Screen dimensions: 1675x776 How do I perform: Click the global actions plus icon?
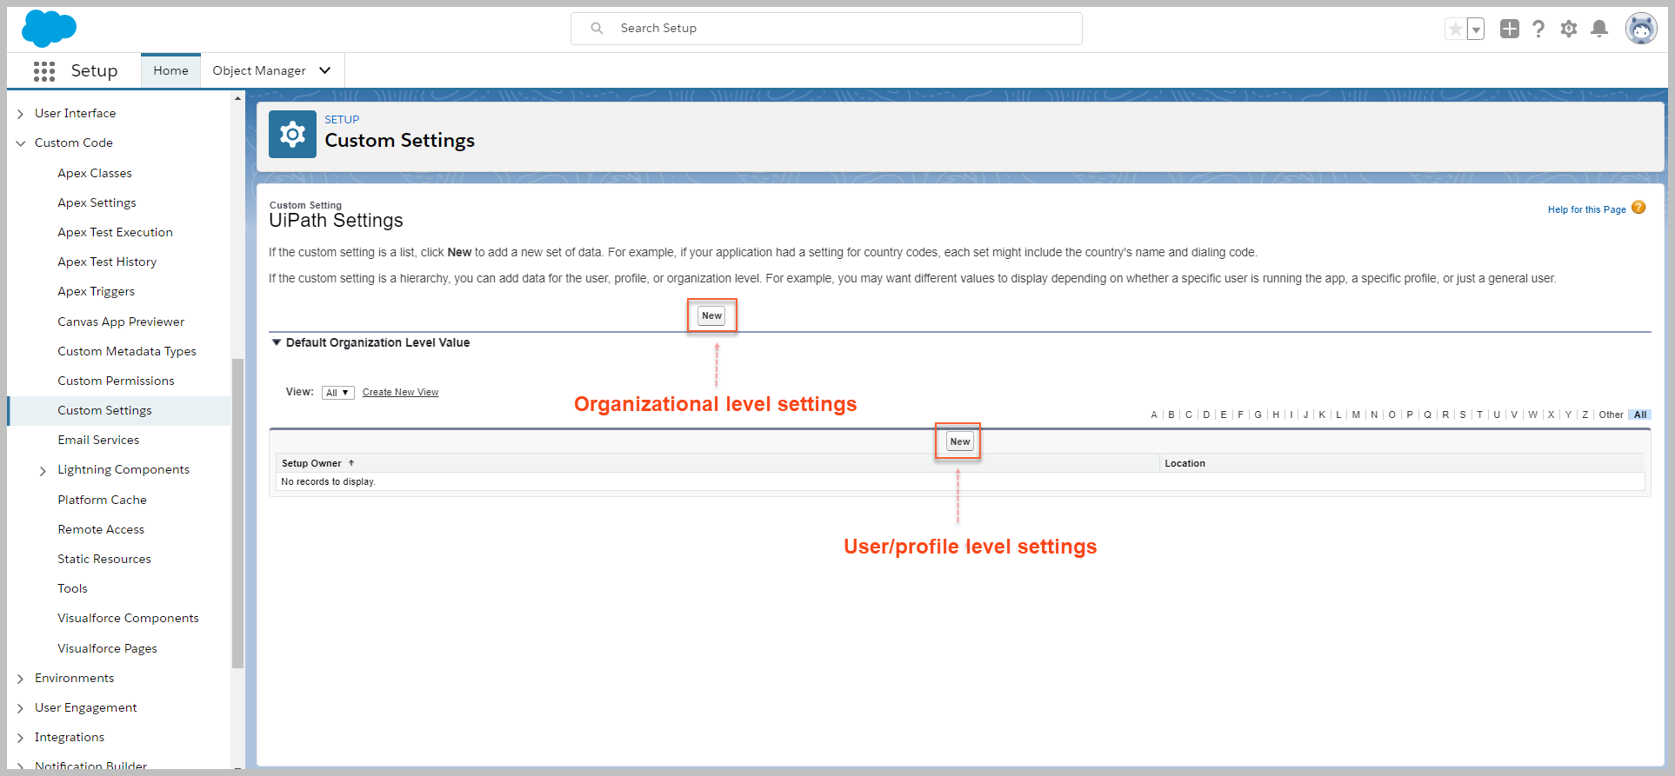click(x=1510, y=29)
